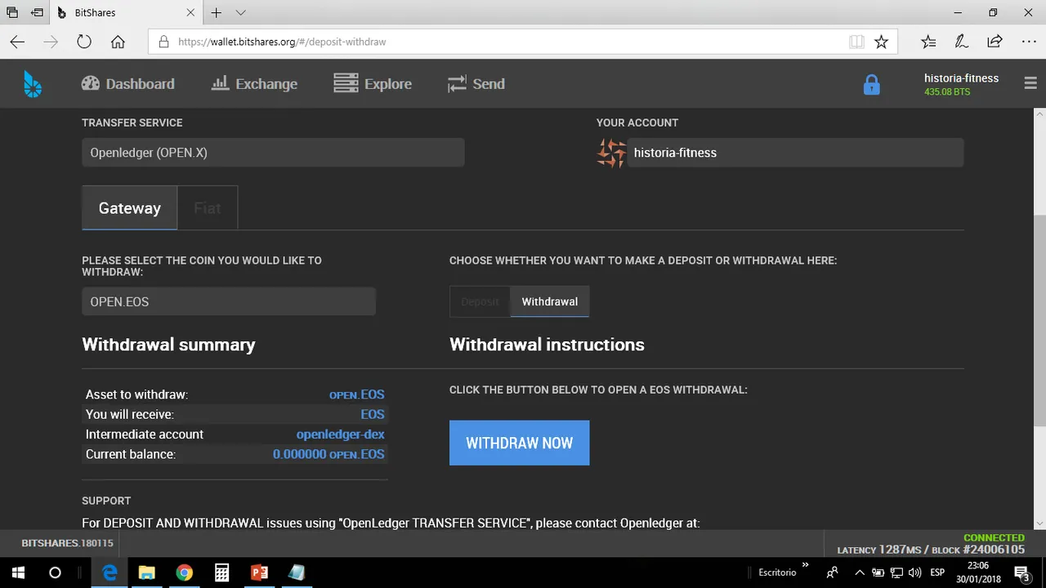
Task: Click the historia-fitness account avatar icon
Action: coord(611,153)
